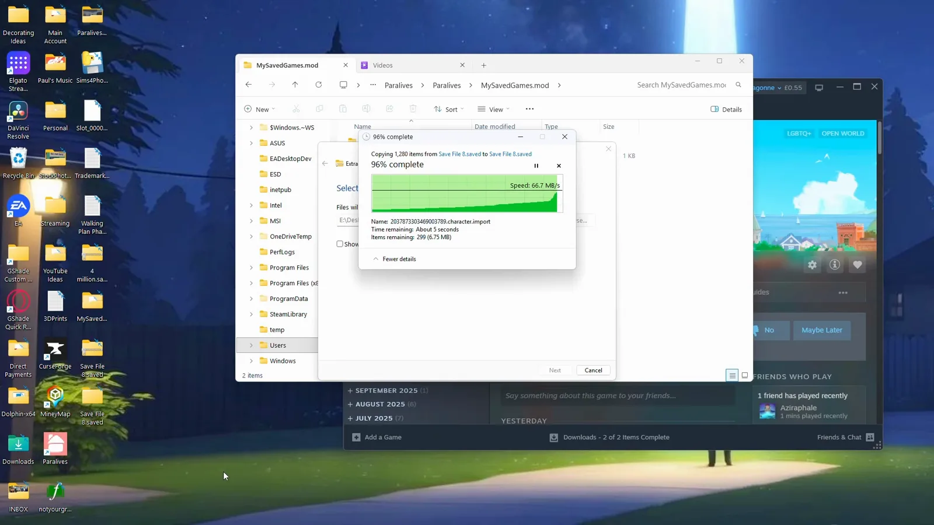The image size is (934, 525).
Task: Click the Steam window vertical scrollbar
Action: point(880,138)
